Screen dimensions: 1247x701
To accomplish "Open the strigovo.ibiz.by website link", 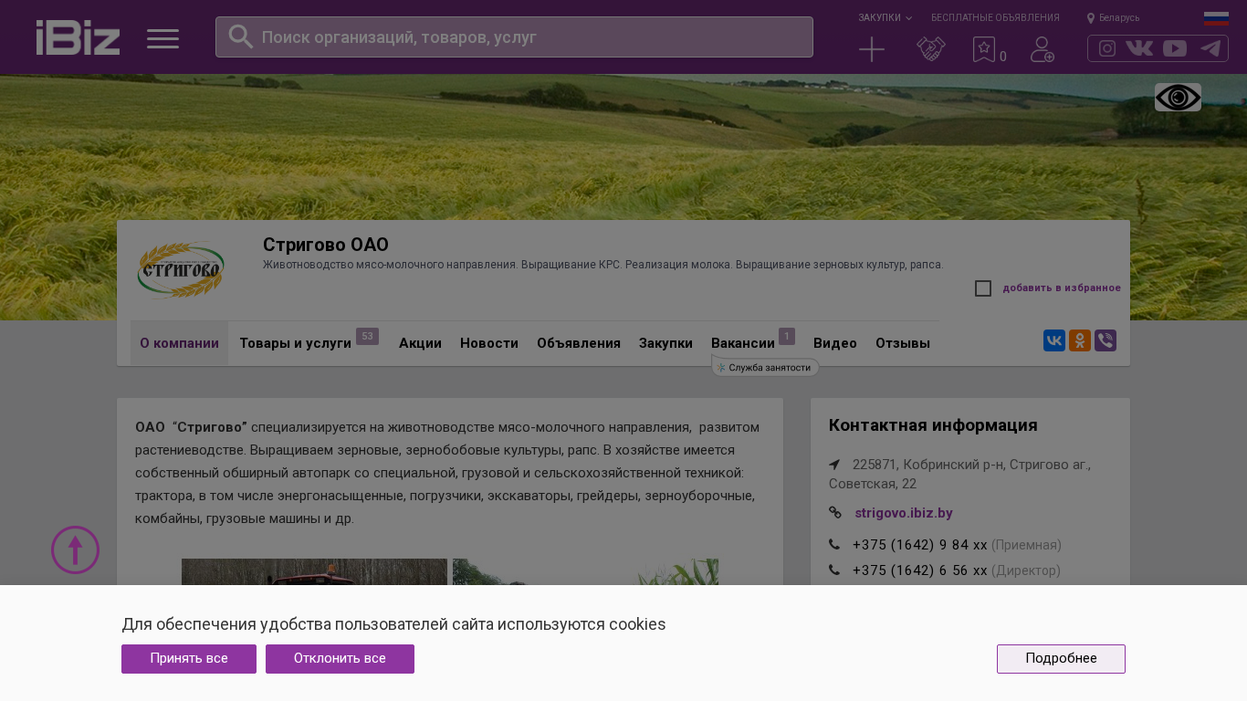I will coord(904,513).
